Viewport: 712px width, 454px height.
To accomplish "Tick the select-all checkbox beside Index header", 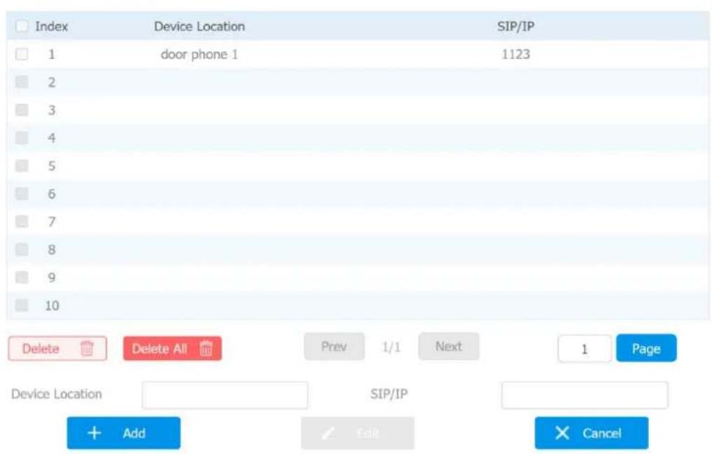I will click(x=22, y=26).
